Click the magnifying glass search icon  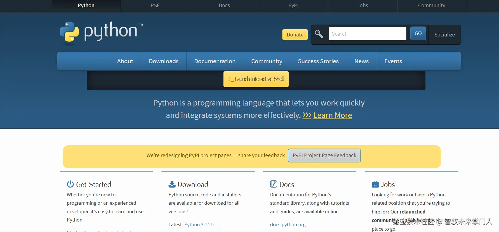click(319, 34)
